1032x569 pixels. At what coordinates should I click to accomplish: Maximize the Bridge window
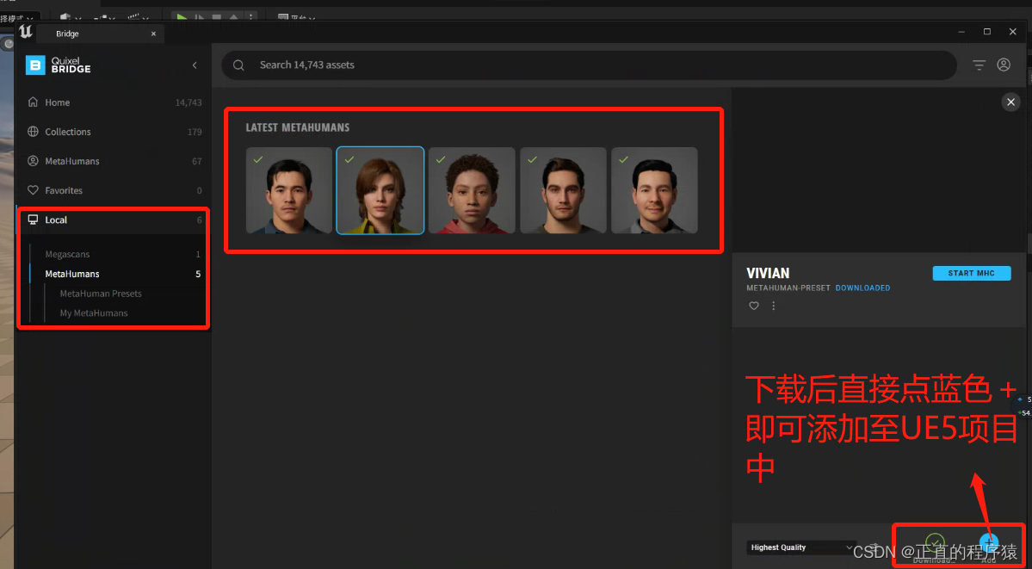click(987, 32)
